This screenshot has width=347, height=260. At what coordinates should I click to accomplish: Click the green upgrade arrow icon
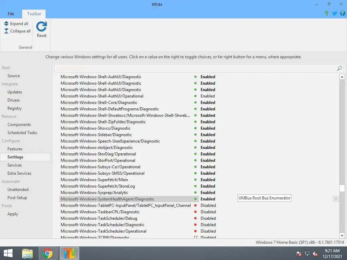click(x=326, y=13)
